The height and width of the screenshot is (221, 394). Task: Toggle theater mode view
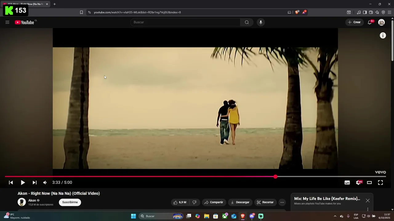pyautogui.click(x=369, y=182)
